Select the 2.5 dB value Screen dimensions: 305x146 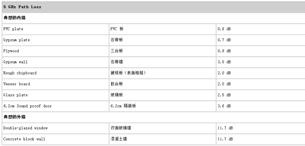coord(224,95)
